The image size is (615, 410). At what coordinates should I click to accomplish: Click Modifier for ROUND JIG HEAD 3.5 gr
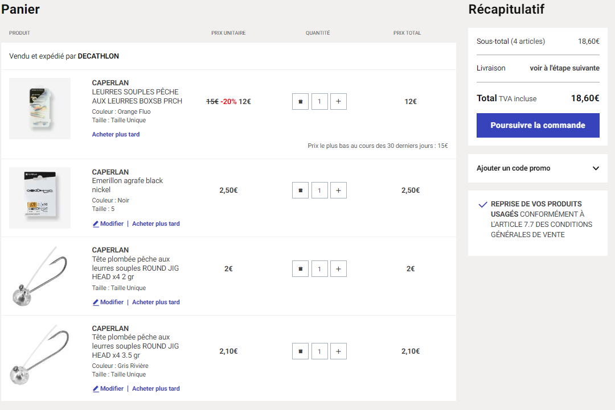(x=108, y=388)
